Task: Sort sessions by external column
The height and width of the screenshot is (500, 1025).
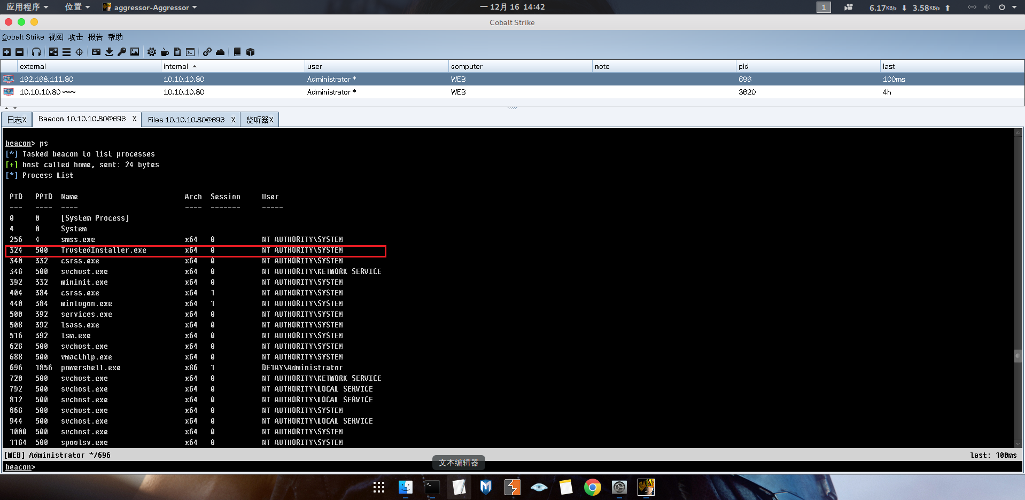Action: point(89,66)
